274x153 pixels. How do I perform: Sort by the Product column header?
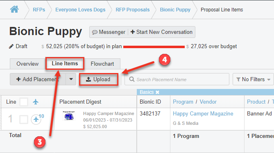[256, 102]
